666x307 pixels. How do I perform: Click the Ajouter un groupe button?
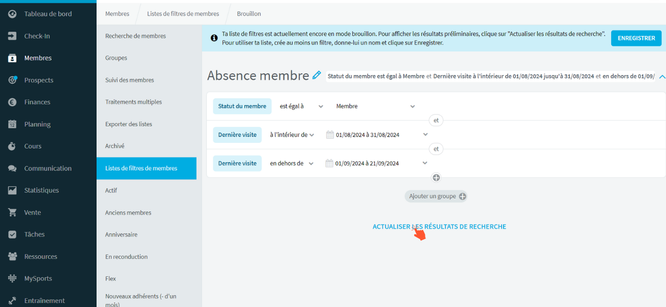pos(436,197)
